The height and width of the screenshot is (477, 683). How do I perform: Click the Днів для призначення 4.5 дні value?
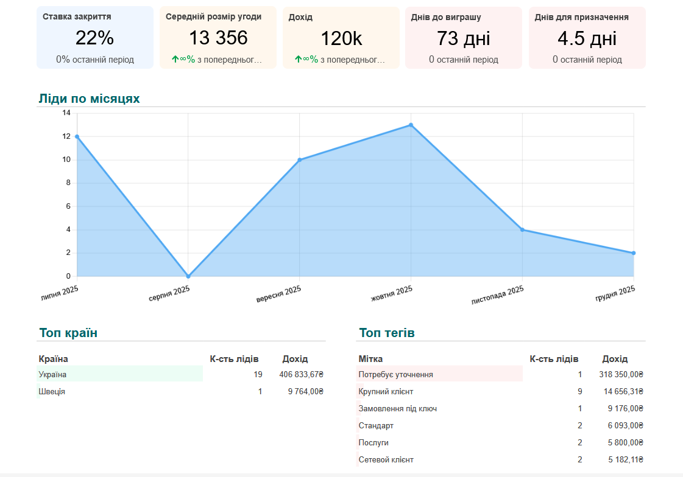click(x=587, y=39)
